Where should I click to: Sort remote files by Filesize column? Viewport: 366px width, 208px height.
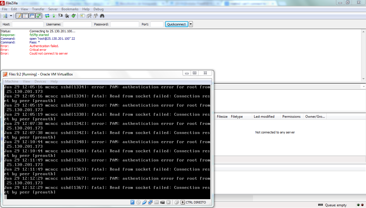tap(222, 117)
